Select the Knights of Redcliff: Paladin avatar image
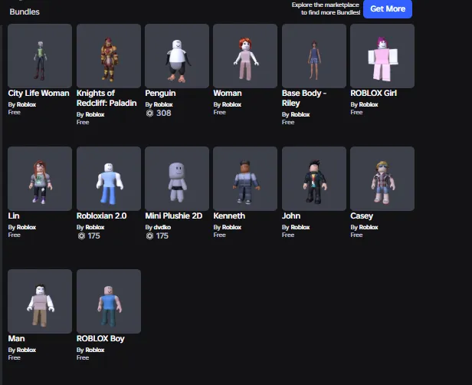Image resolution: width=472 pixels, height=385 pixels. pyautogui.click(x=109, y=56)
